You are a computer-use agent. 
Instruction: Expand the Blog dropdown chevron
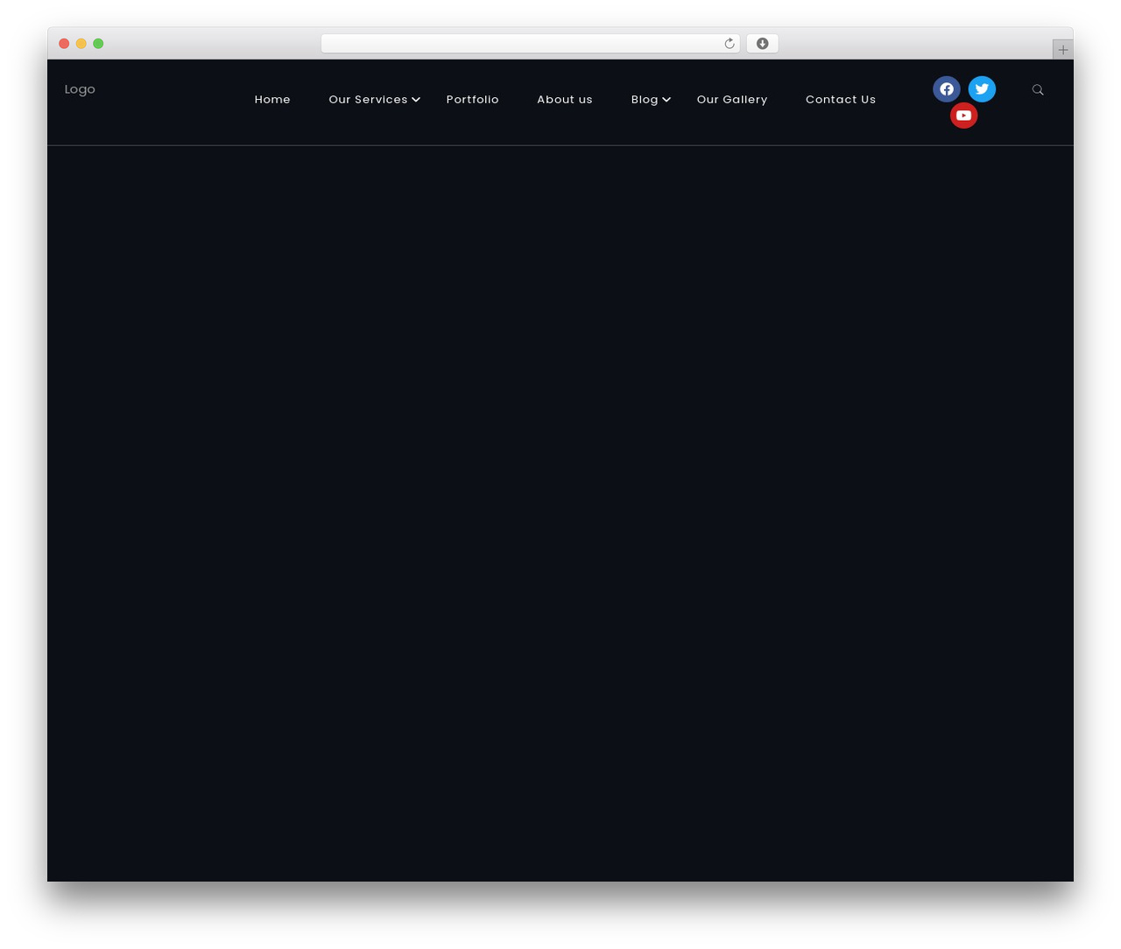click(666, 100)
